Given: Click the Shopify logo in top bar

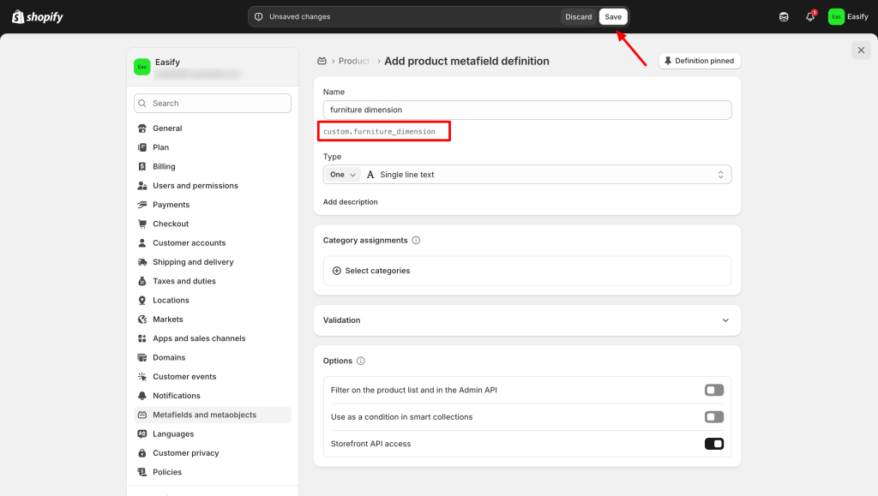Looking at the screenshot, I should tap(38, 17).
